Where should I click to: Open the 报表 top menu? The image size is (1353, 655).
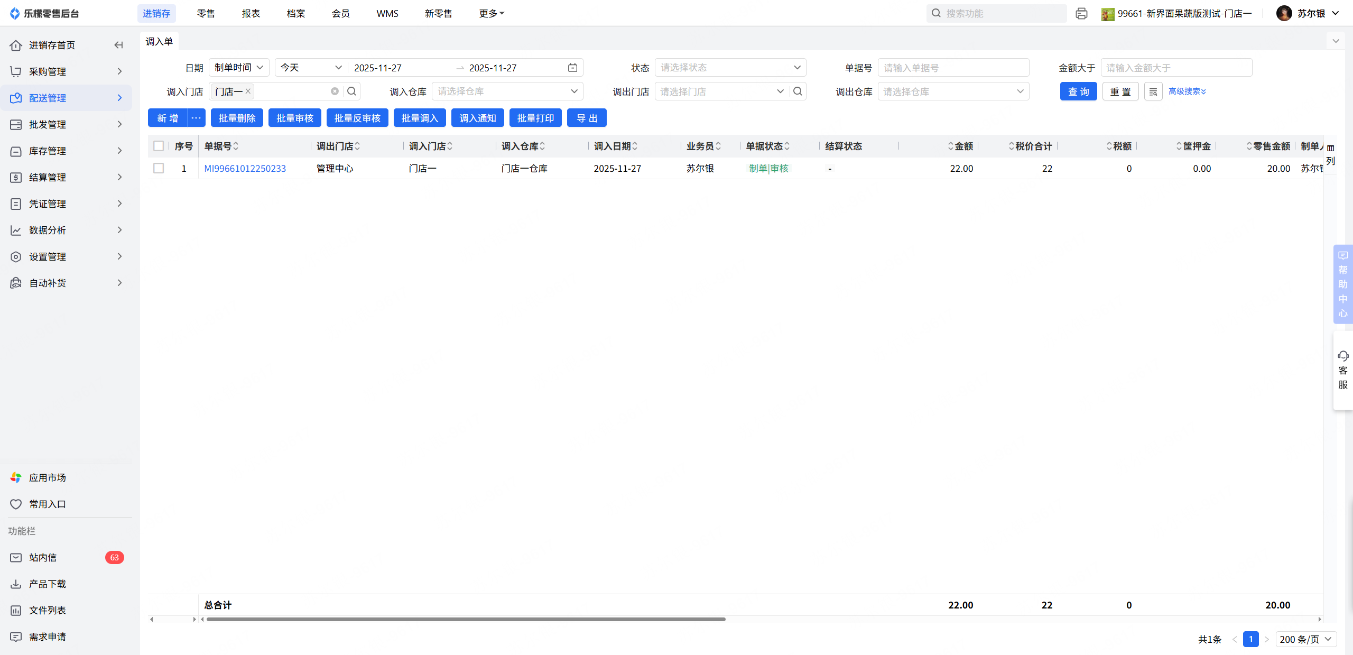[x=251, y=14]
